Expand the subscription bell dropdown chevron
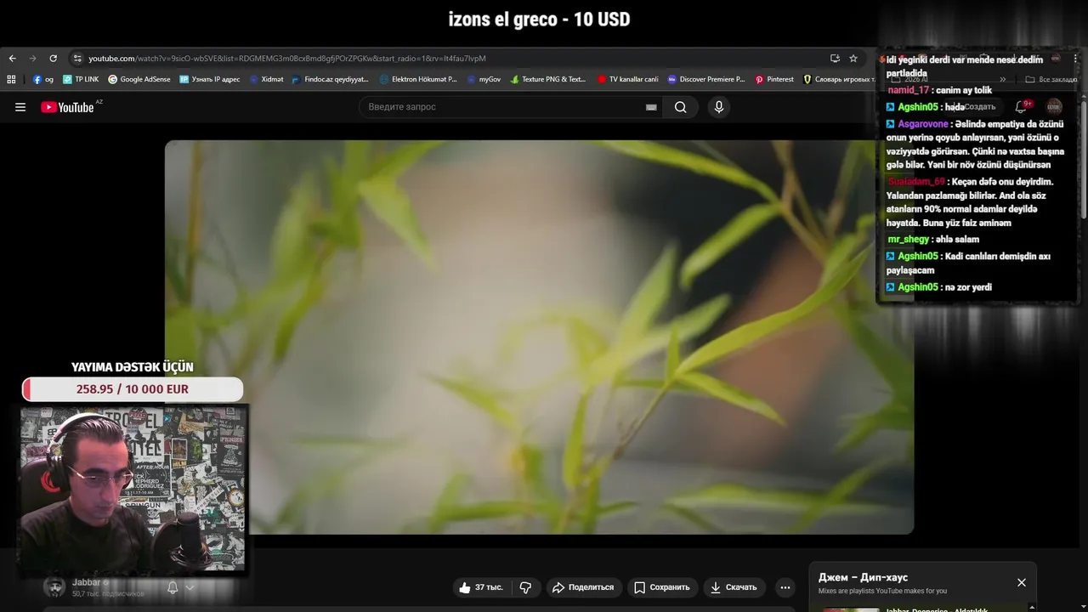Screen dimensions: 1088x612 [190, 587]
